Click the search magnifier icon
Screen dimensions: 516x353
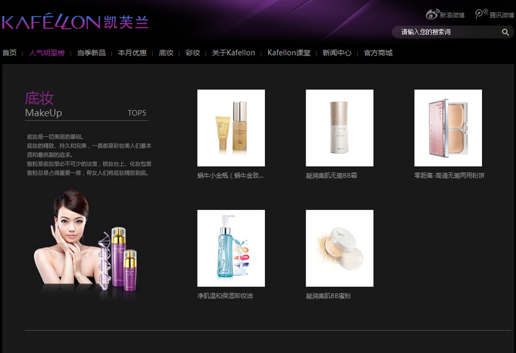(505, 32)
